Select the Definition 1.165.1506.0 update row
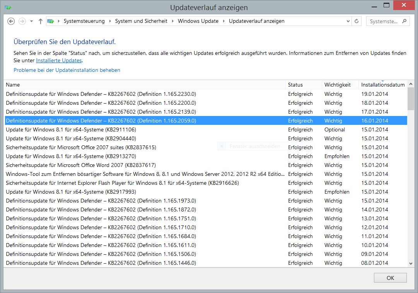This screenshot has width=418, height=293. click(x=206, y=254)
